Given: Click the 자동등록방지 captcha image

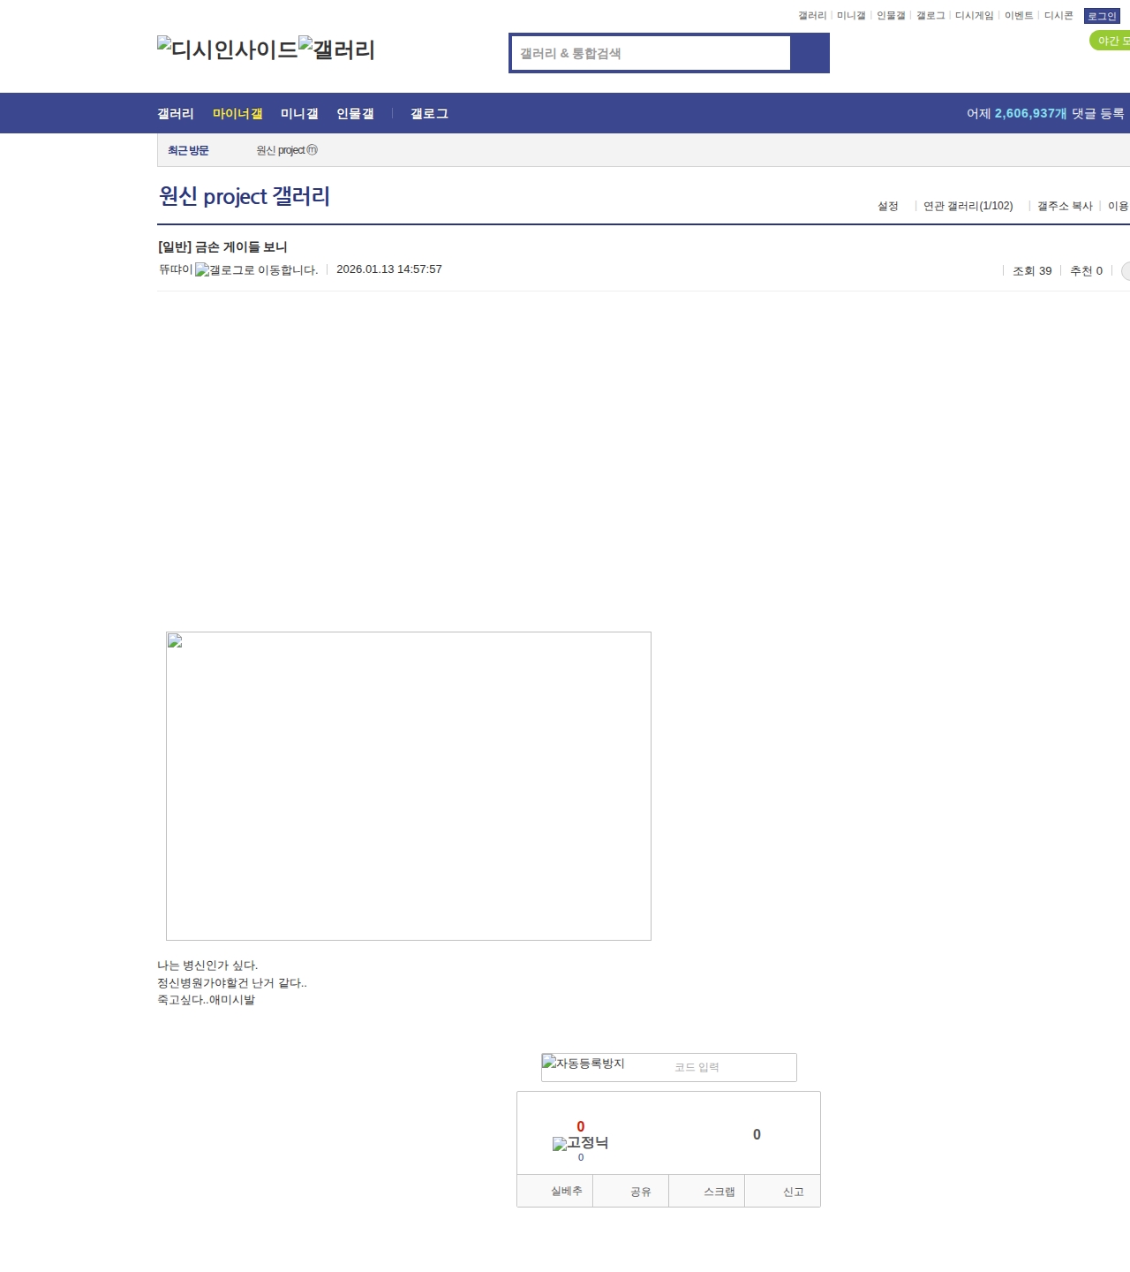Looking at the screenshot, I should [x=584, y=1064].
